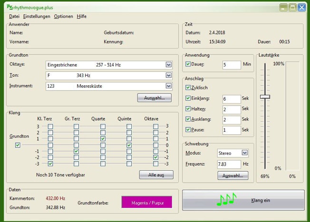
Task: Maximize the rhythmovogue.plus window
Action: click(292, 8)
